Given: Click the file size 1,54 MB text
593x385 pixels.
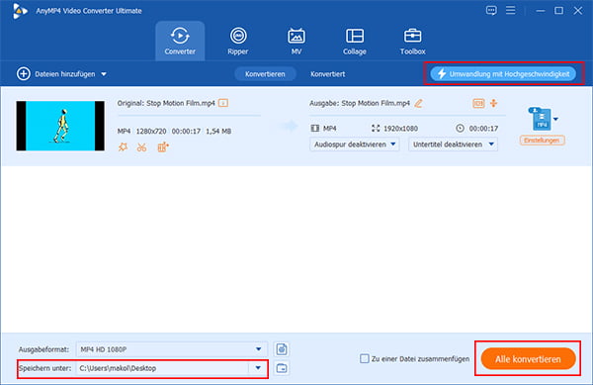Looking at the screenshot, I should 218,132.
